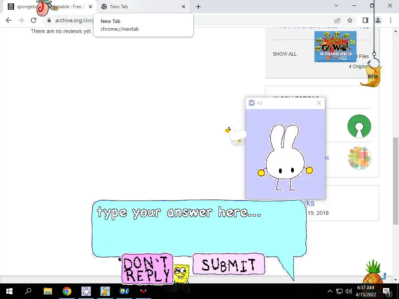Select the goose app in taskbar
This screenshot has height=299, width=399.
(105, 291)
